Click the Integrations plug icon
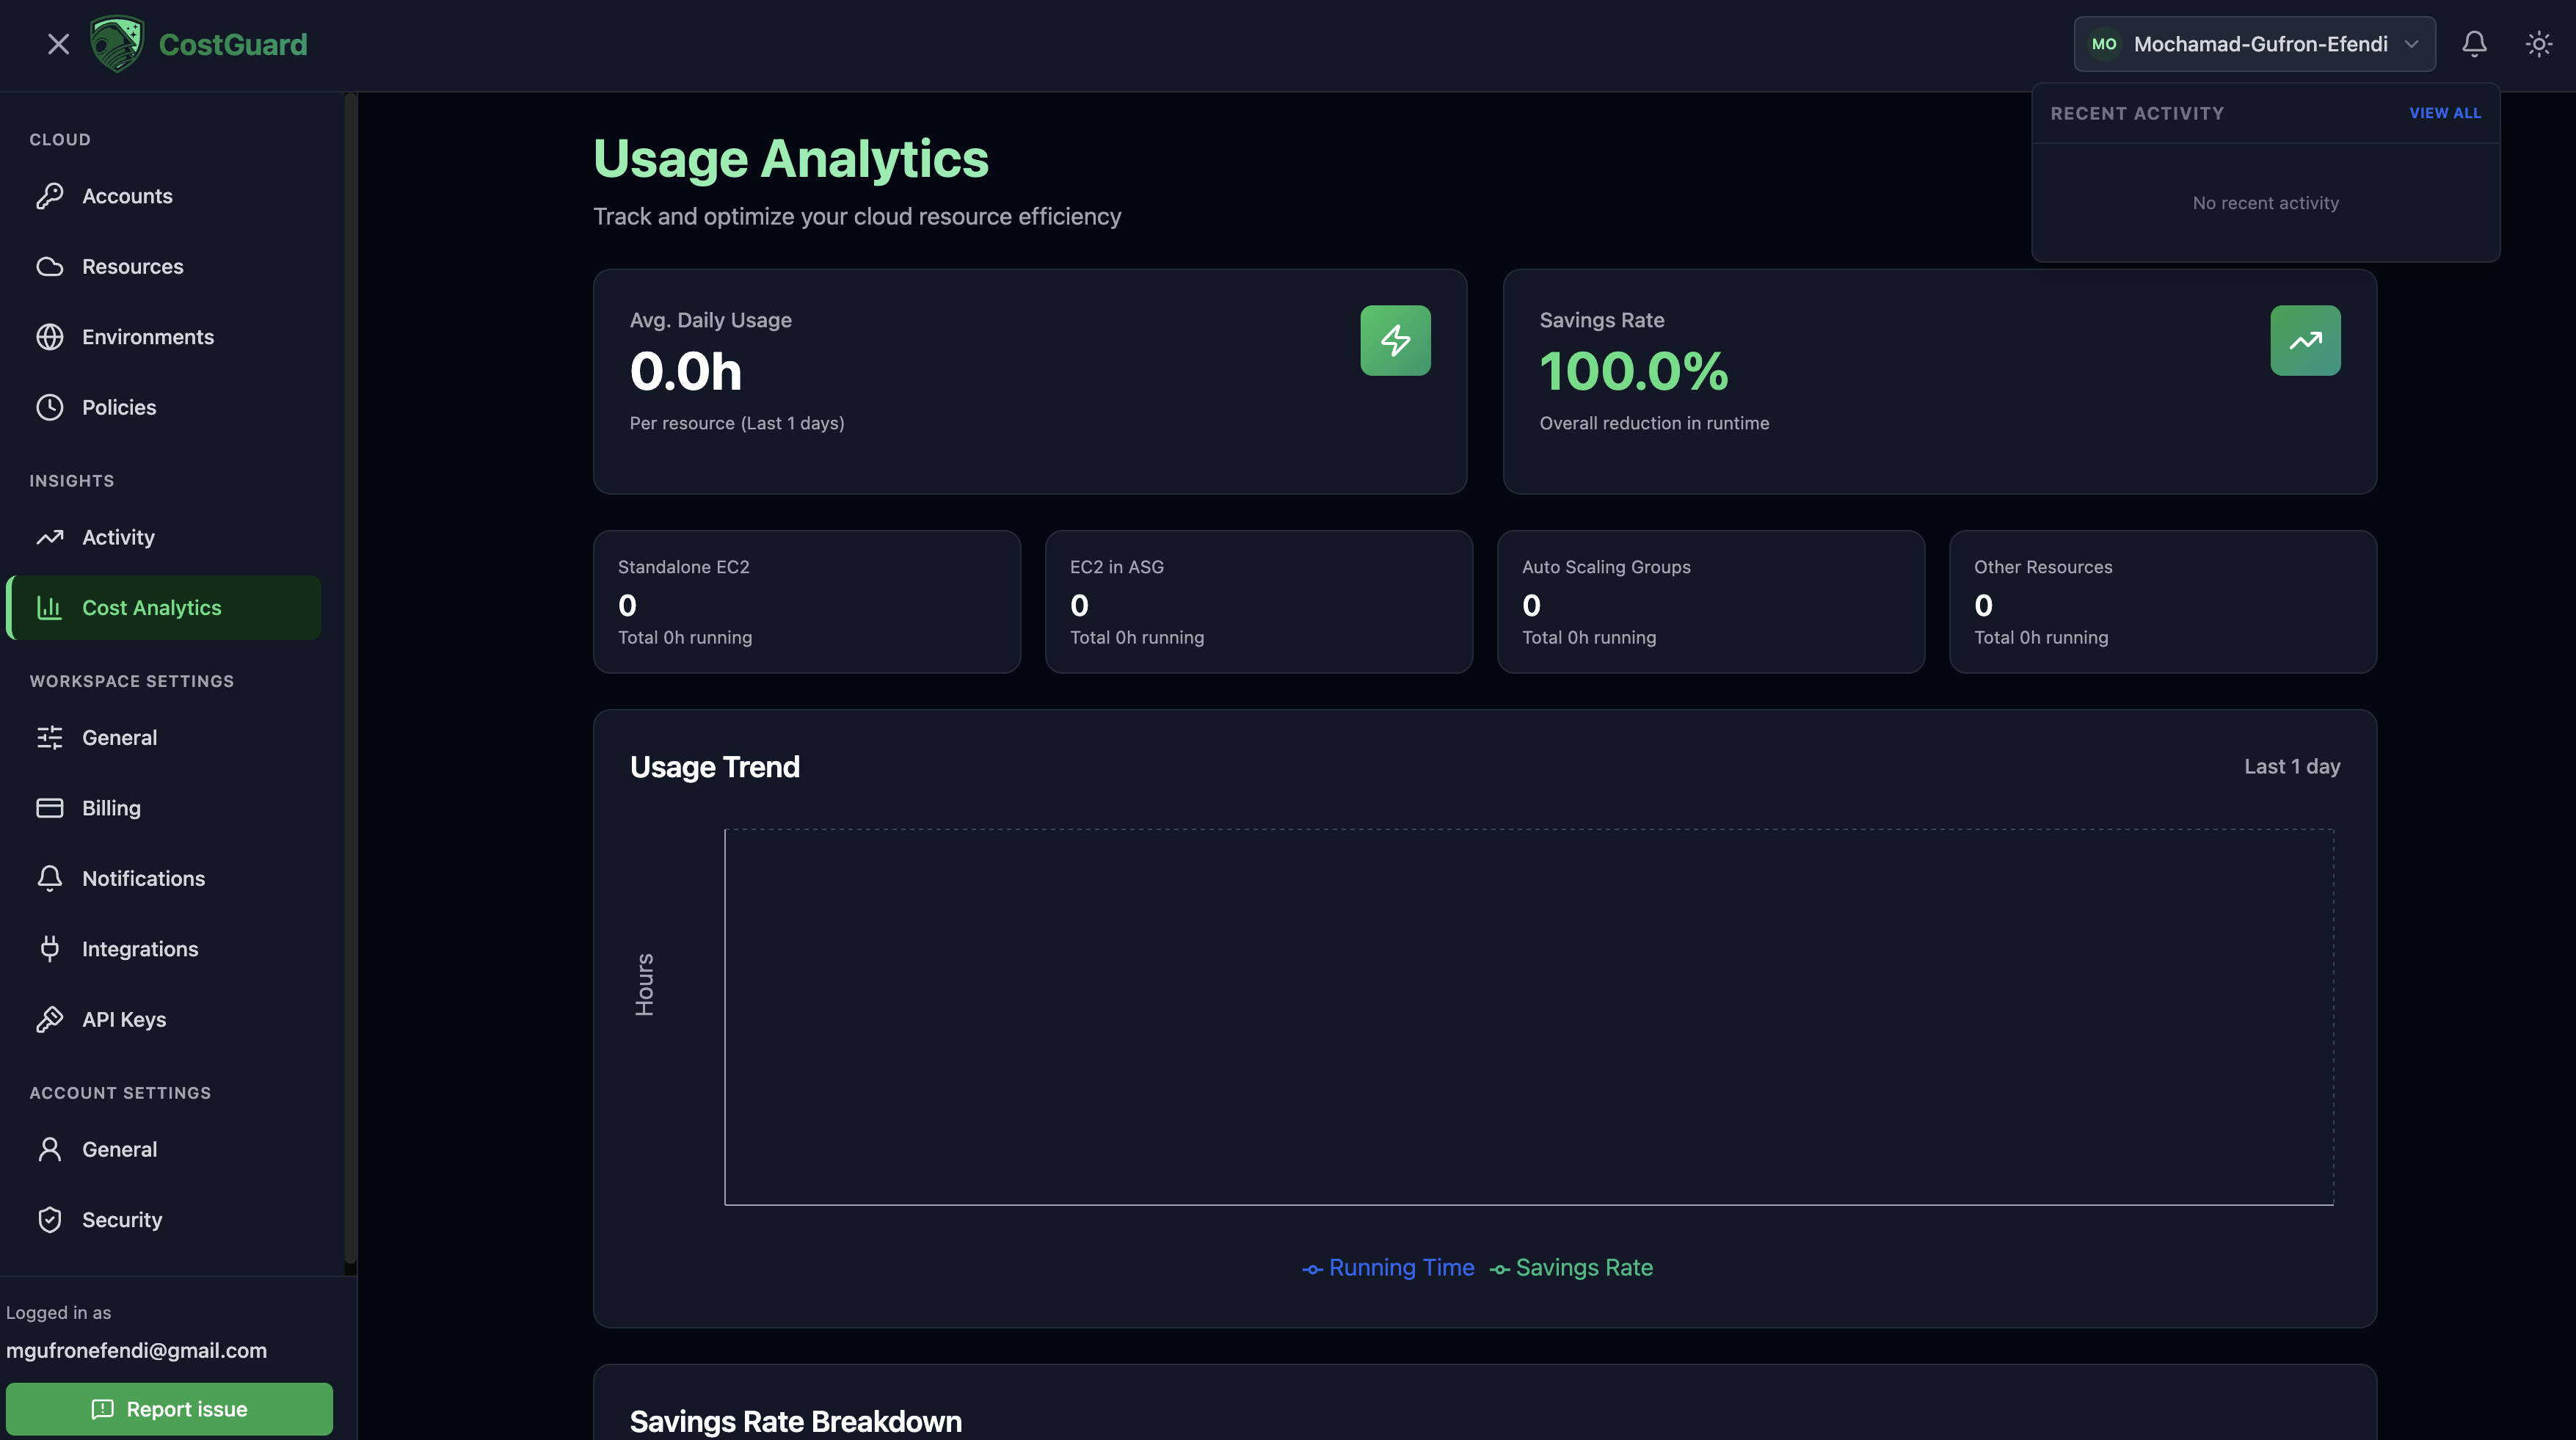Viewport: 2576px width, 1440px height. click(x=49, y=949)
